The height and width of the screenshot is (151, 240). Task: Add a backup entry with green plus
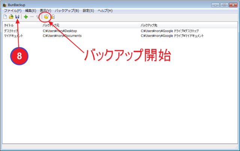25,17
